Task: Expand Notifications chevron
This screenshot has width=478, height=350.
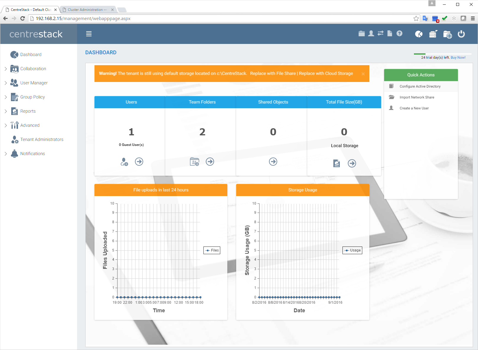Action: tap(6, 154)
